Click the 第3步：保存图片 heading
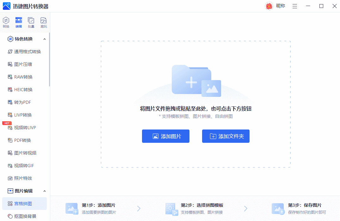 pyautogui.click(x=305, y=205)
